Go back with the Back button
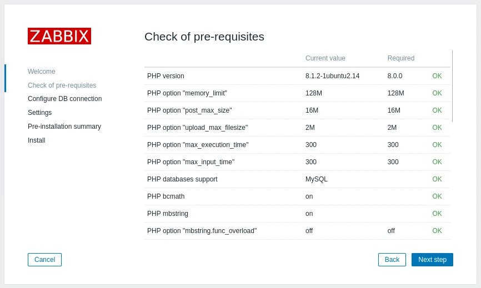 coord(392,260)
